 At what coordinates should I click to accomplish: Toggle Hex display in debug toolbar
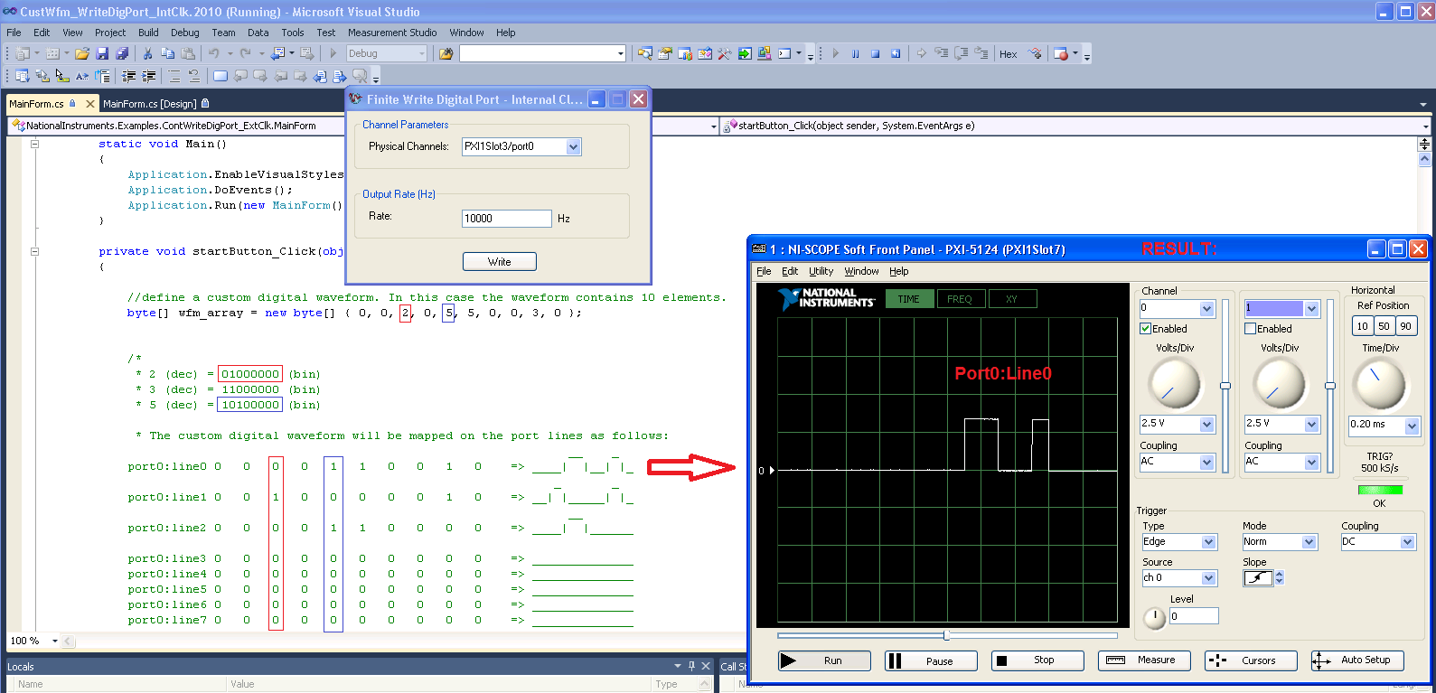coord(1009,54)
